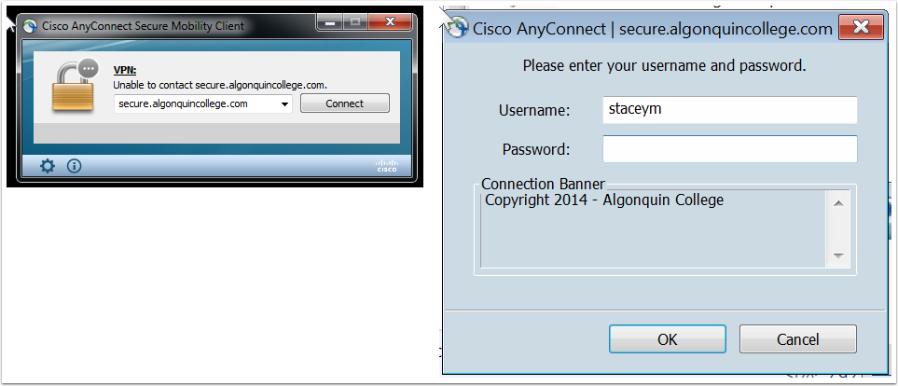Open the AnyConnect settings gear

click(x=48, y=166)
